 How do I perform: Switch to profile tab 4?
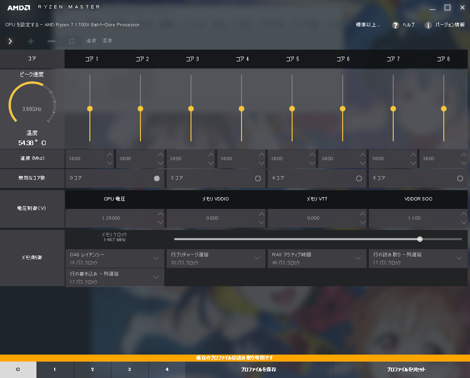pos(167,370)
